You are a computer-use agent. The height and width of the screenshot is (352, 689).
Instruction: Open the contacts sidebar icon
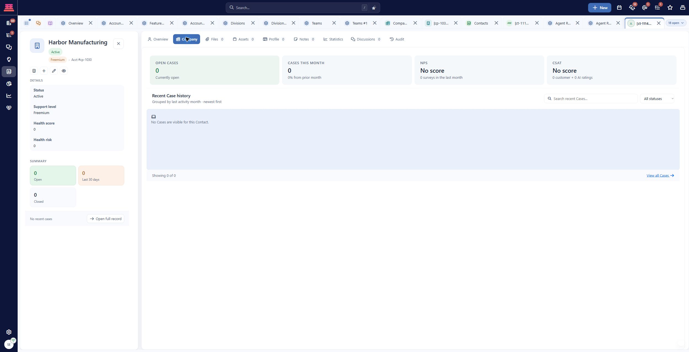pos(9,71)
